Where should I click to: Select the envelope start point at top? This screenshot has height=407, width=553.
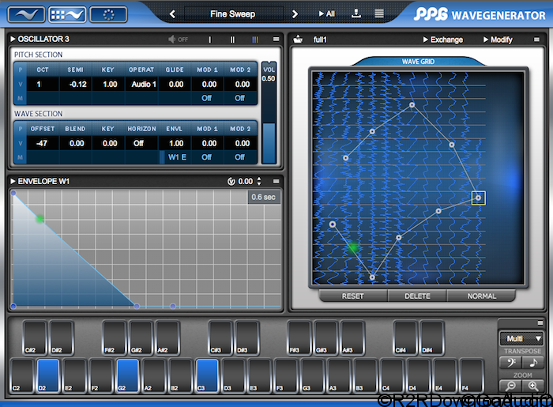tap(13, 193)
